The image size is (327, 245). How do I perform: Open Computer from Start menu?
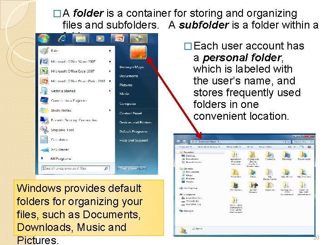(x=128, y=103)
